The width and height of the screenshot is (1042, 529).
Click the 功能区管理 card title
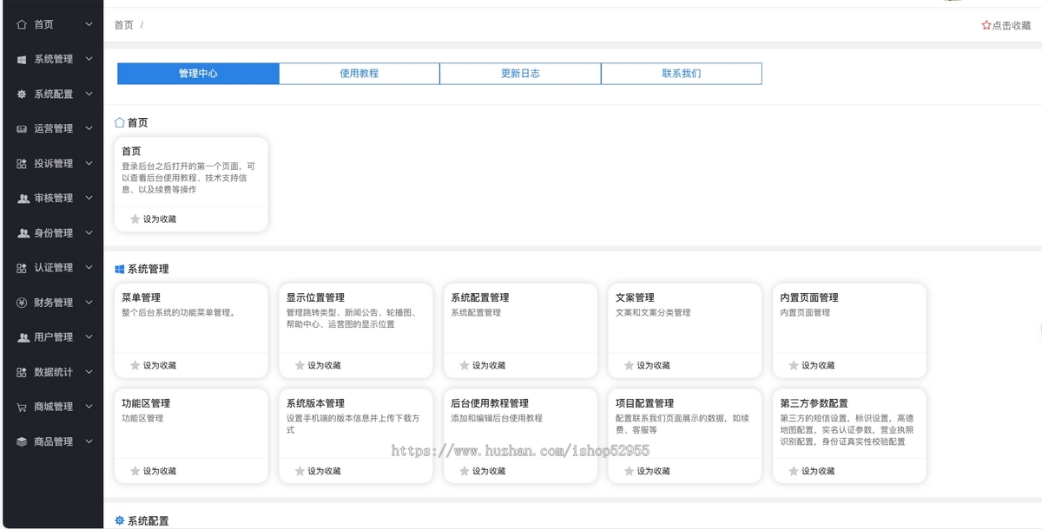146,403
